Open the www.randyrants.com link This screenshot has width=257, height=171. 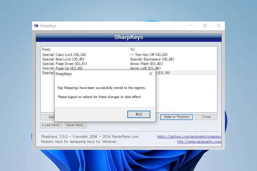[x=199, y=142]
